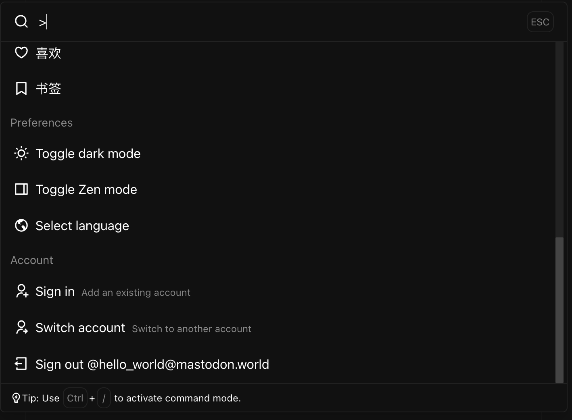
Task: Open the Select language options
Action: click(82, 225)
